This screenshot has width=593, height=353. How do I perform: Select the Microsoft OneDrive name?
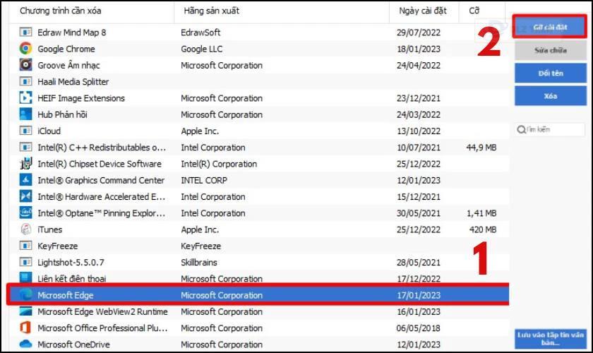[73, 345]
